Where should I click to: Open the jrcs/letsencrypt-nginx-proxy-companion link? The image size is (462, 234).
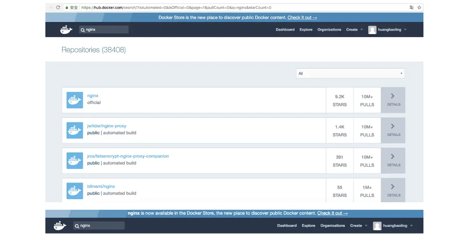pyautogui.click(x=128, y=156)
